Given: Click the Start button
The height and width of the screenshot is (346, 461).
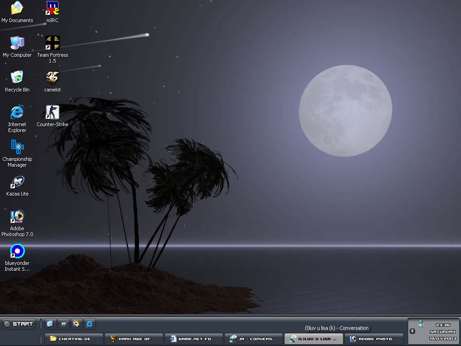Looking at the screenshot, I should (x=18, y=324).
